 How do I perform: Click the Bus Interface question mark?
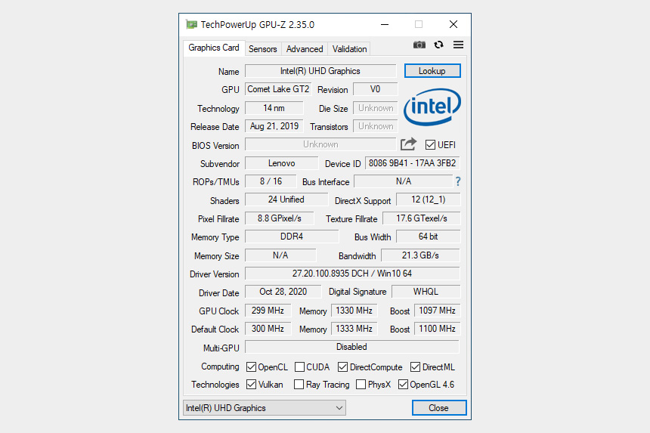[458, 181]
